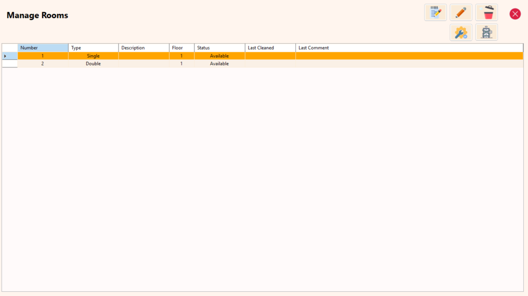
Task: Click the Last Cleaned column header
Action: (x=270, y=48)
